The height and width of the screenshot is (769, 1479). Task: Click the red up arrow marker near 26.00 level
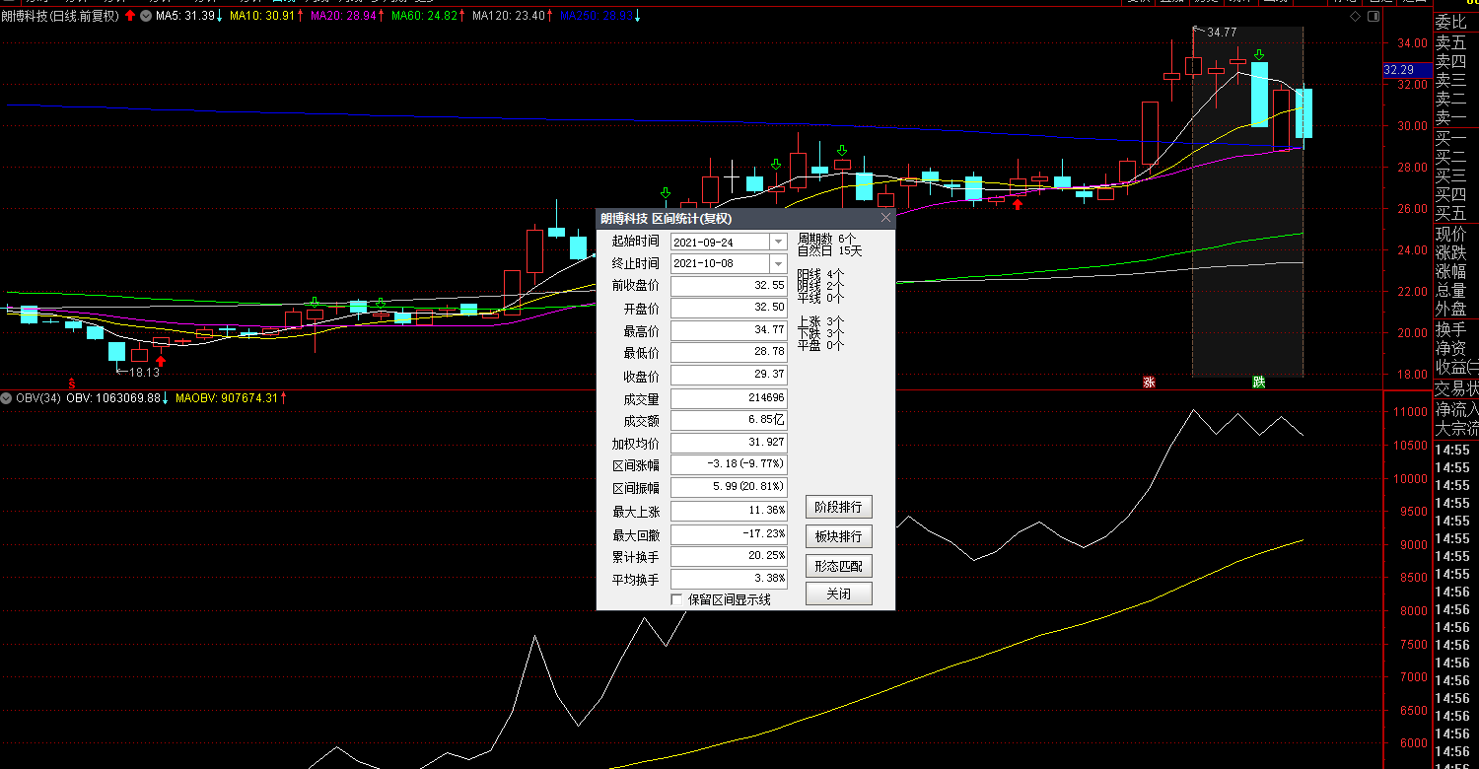click(1018, 204)
